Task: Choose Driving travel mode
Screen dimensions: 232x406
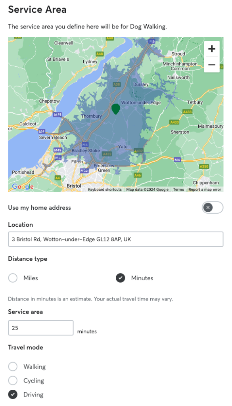Action: [13, 395]
